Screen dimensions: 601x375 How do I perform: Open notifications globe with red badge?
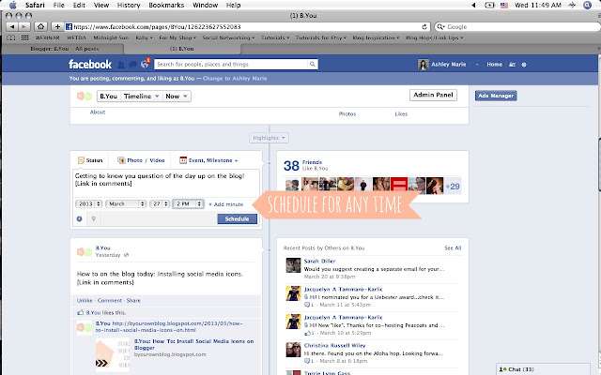pos(145,65)
